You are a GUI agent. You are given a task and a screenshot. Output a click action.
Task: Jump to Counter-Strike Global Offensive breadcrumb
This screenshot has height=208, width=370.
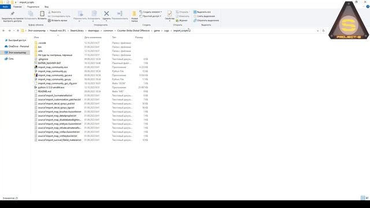[134, 31]
